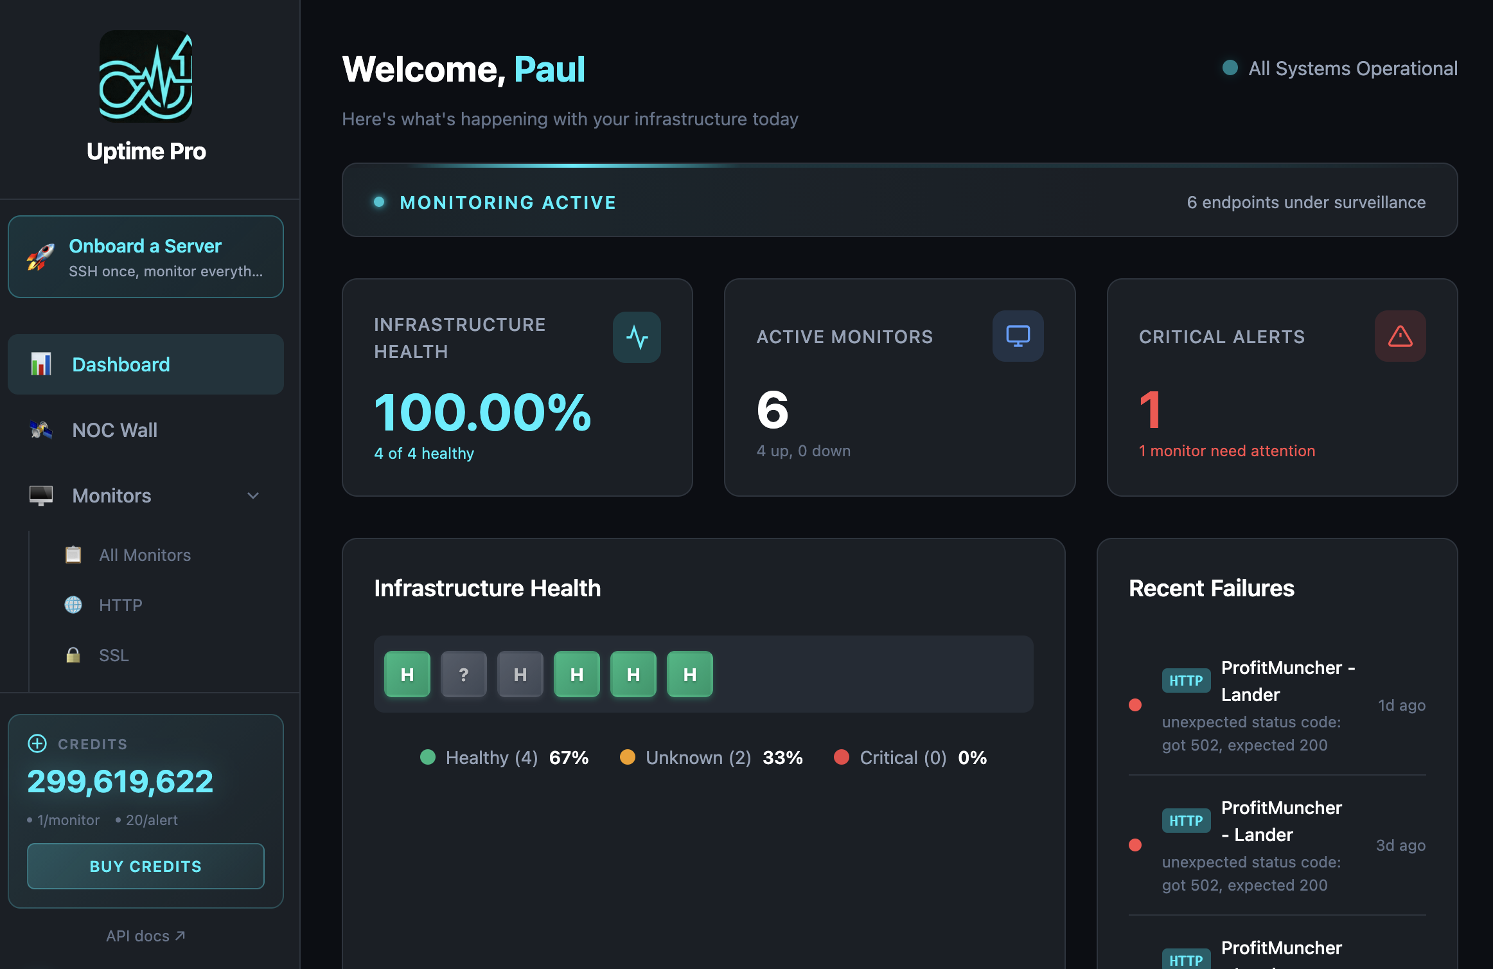Click the 1/monitor credit rate text

point(68,820)
